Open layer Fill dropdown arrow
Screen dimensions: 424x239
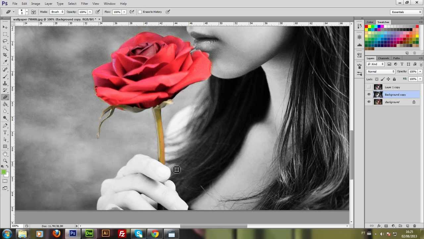point(420,79)
